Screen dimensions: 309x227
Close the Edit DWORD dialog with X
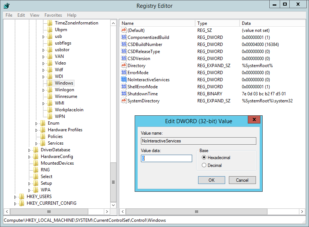click(x=254, y=119)
